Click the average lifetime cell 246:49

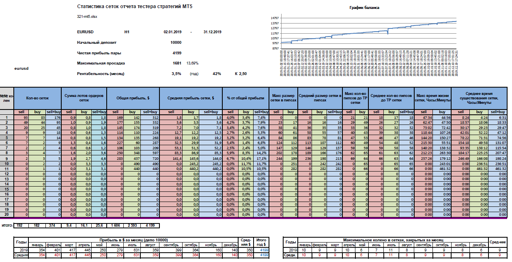(460, 158)
